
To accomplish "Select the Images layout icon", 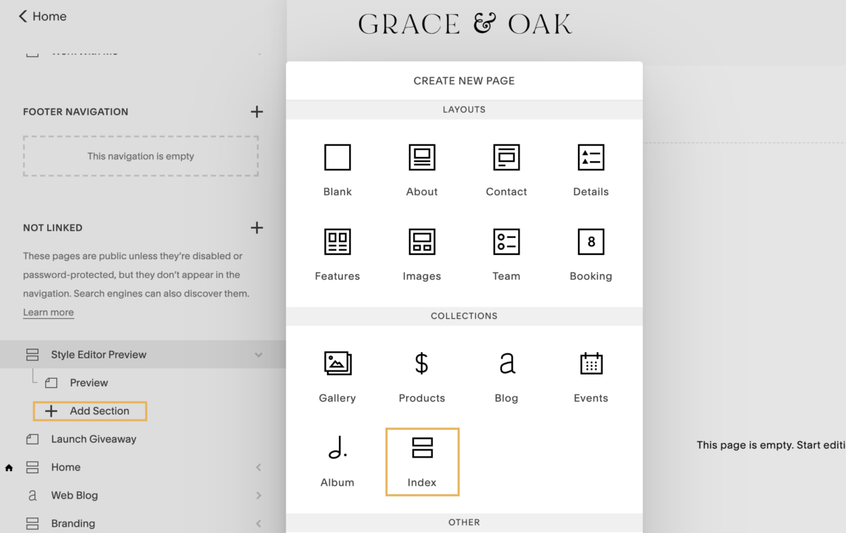I will point(422,242).
